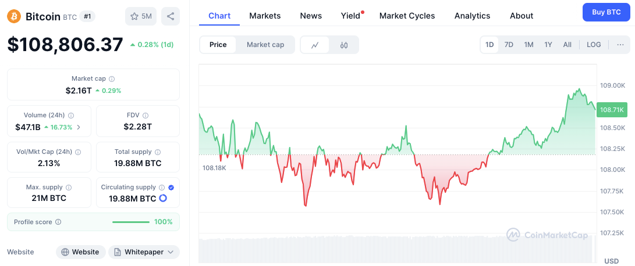The image size is (635, 266).
Task: Click Circulating supply verified badge icon
Action: point(171,188)
